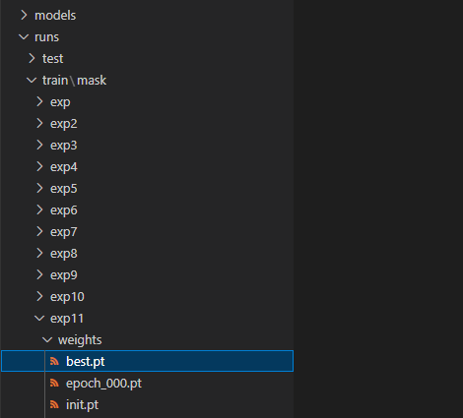Expand the exp6 folder chevron

coord(39,209)
